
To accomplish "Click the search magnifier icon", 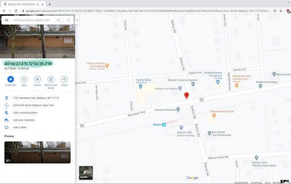I will tap(59, 20).
